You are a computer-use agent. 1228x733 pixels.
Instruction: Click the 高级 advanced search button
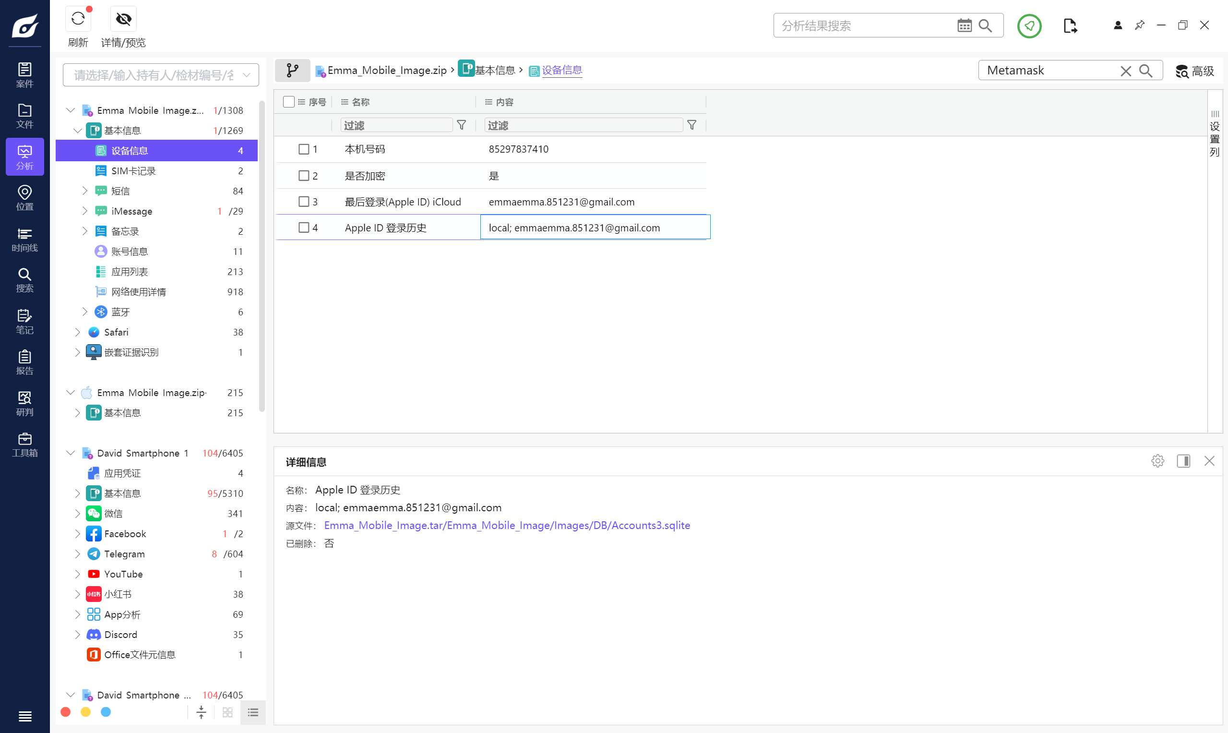click(1194, 71)
